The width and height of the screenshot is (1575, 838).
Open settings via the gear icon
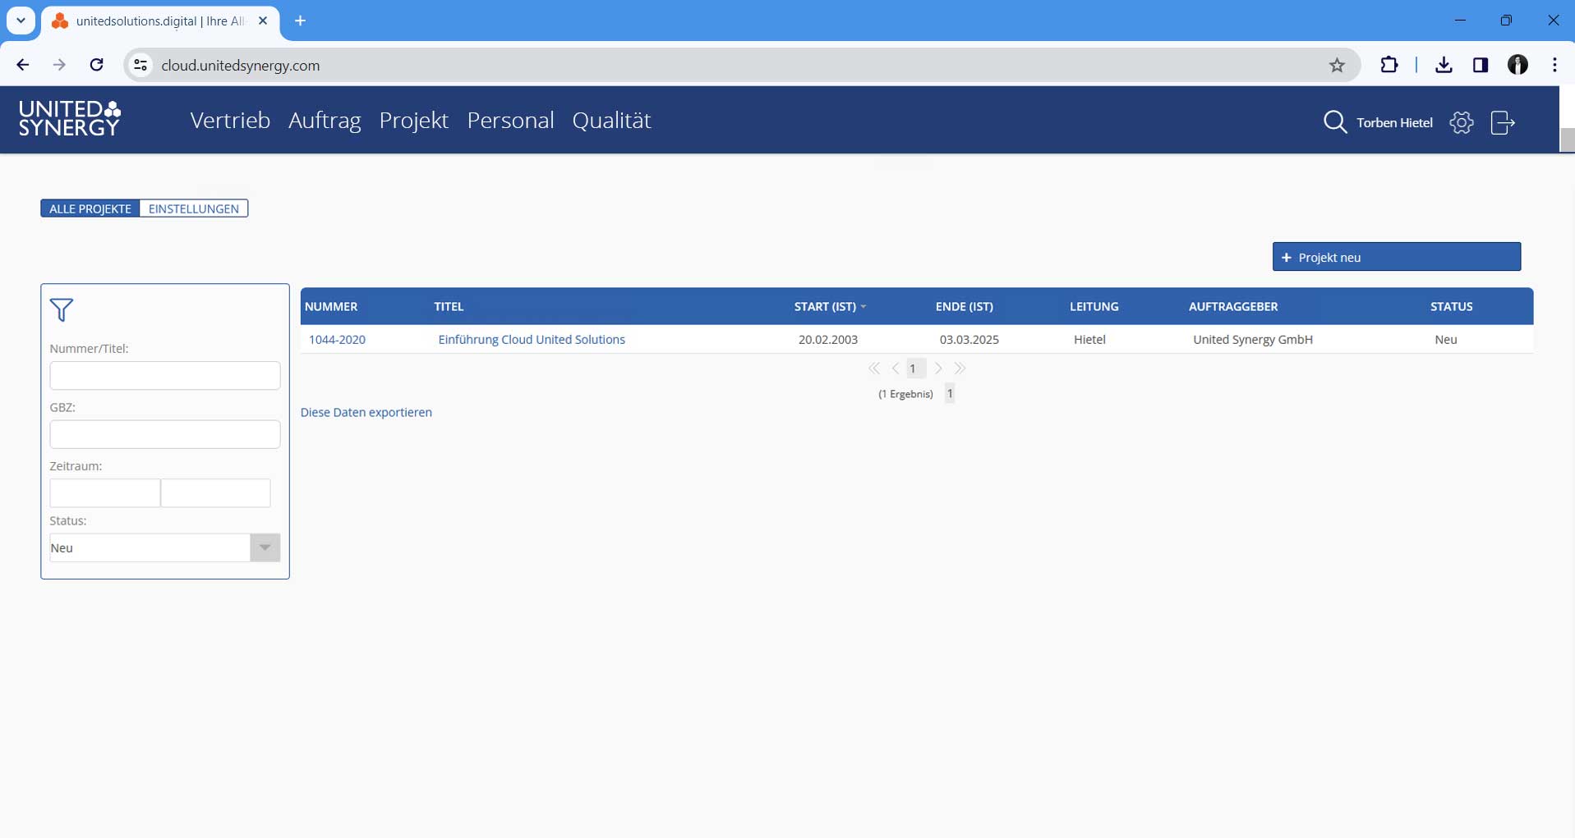click(x=1461, y=122)
